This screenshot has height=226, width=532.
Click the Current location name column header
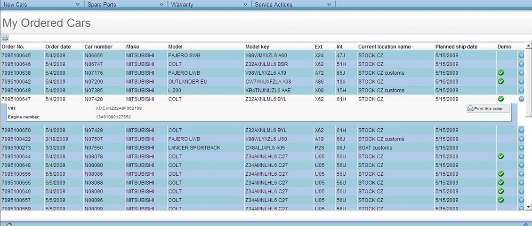(x=385, y=47)
